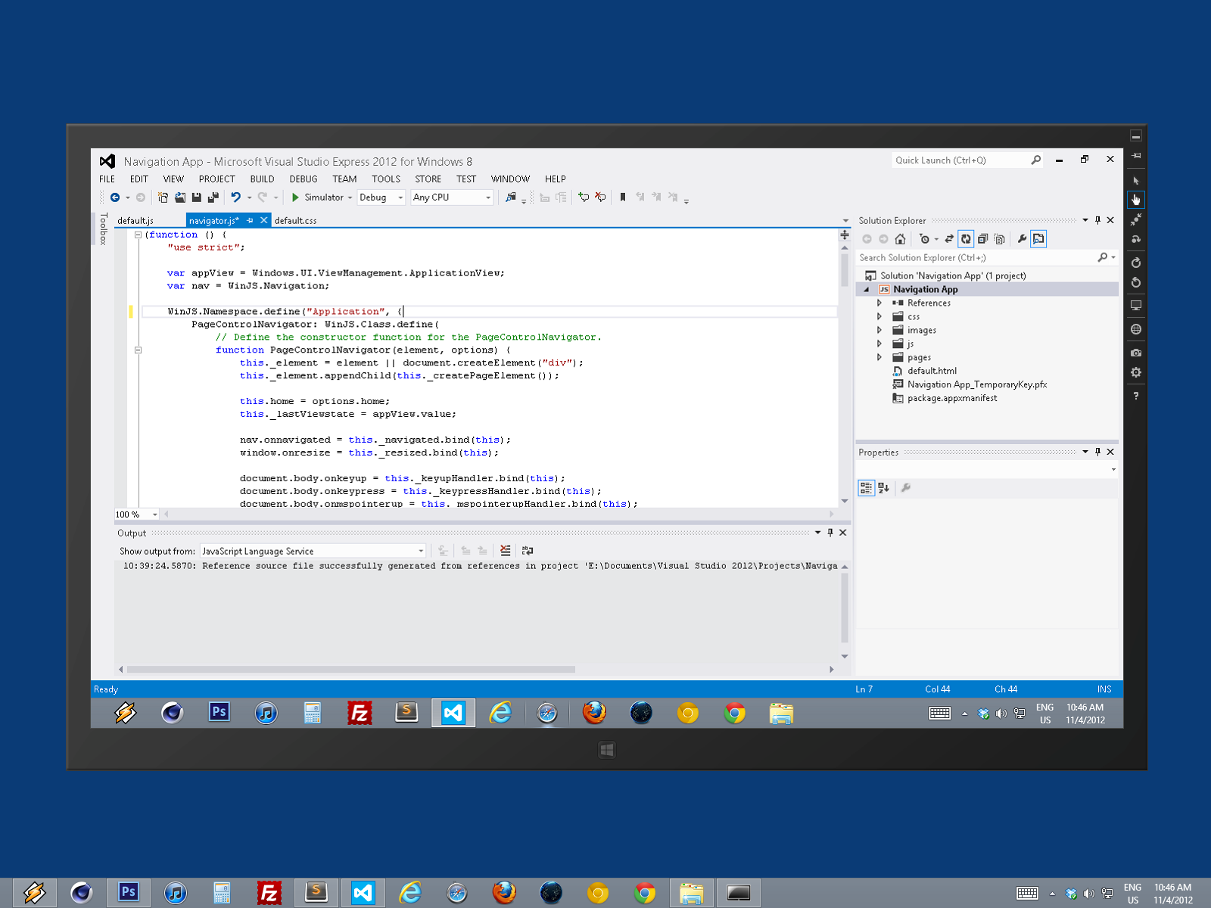The height and width of the screenshot is (908, 1211).
Task: Expand the pages folder
Action: [x=879, y=357]
